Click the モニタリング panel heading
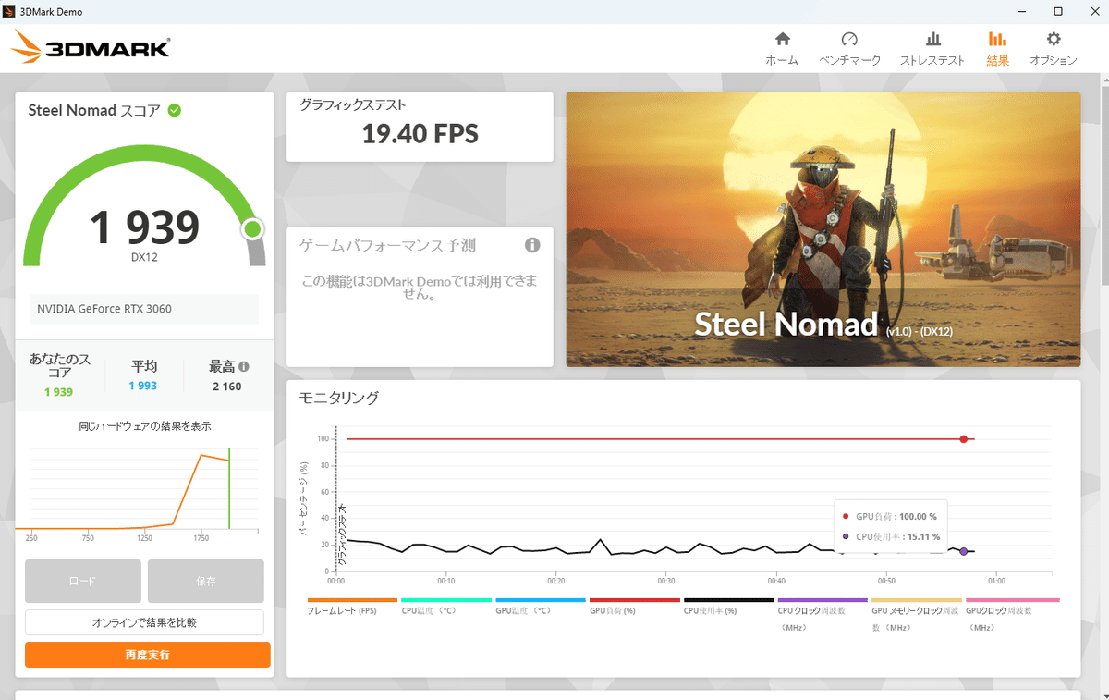Viewport: 1109px width, 700px height. pos(339,398)
